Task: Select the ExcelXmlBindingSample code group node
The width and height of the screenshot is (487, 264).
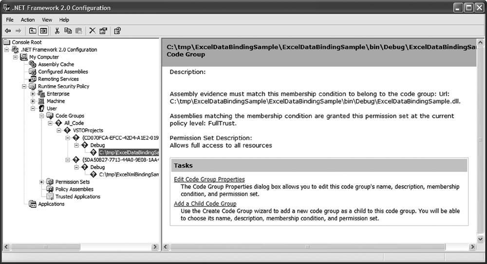Action: (129, 174)
